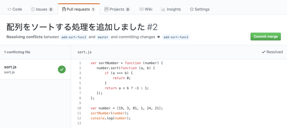The height and width of the screenshot is (128, 287).
Task: Click the Pull requests count badge
Action: [x=93, y=9]
